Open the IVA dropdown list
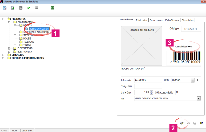 pos(199,98)
